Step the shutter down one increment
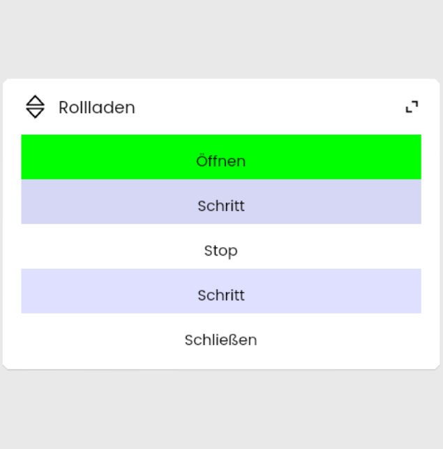The width and height of the screenshot is (443, 449). (x=221, y=295)
